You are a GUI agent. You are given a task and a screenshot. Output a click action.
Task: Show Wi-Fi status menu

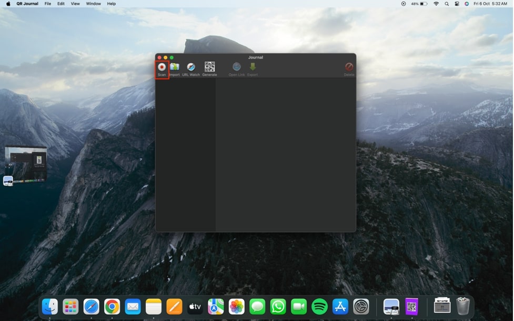436,4
